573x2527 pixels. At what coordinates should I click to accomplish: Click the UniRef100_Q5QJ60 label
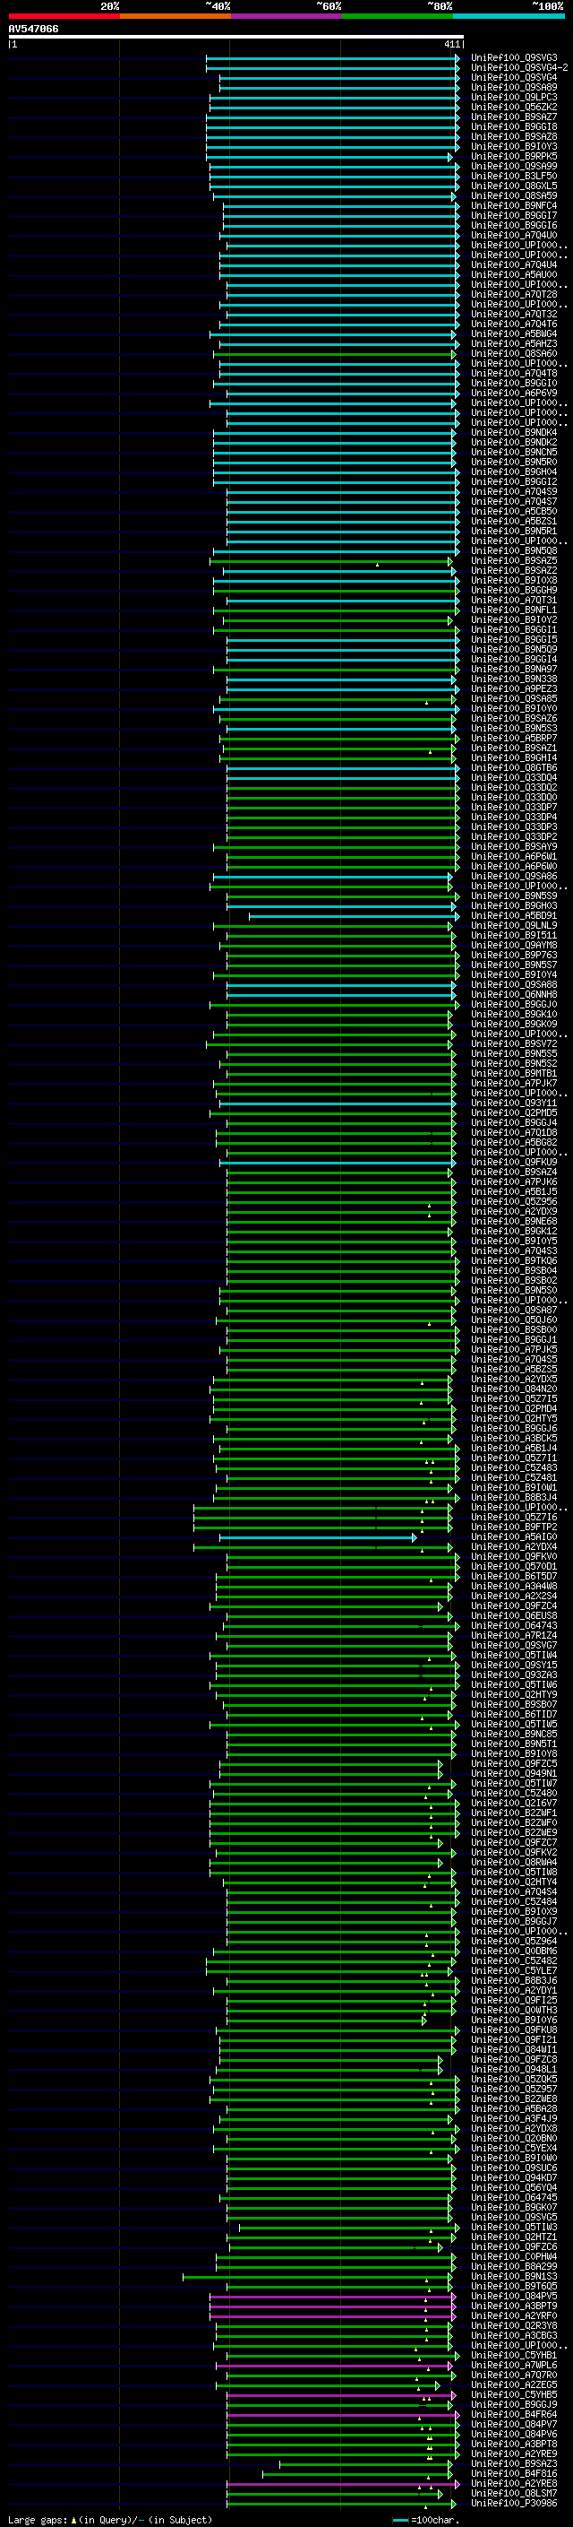click(514, 1320)
